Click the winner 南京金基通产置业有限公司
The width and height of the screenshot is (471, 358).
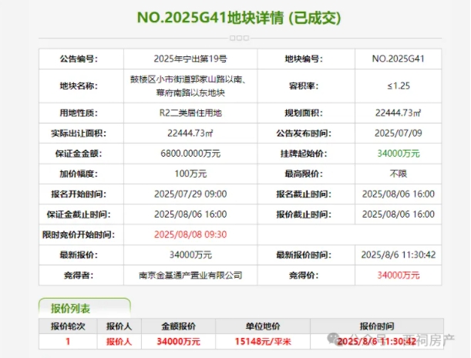(190, 274)
